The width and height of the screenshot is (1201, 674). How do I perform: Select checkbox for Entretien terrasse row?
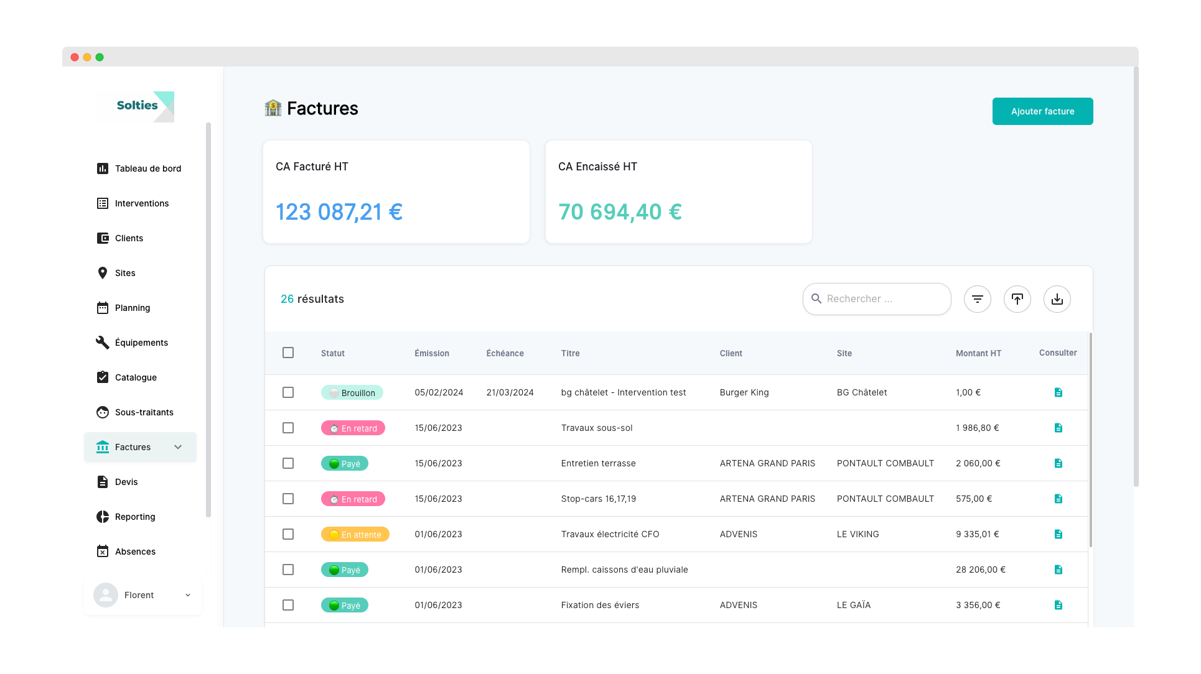coord(288,463)
